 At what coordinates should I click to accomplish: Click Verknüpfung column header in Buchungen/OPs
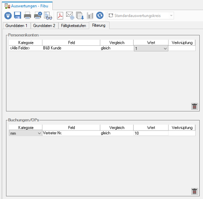(182, 128)
